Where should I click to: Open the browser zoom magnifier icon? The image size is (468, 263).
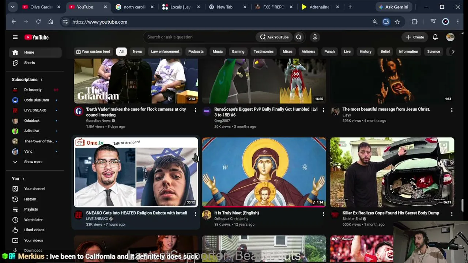[375, 22]
